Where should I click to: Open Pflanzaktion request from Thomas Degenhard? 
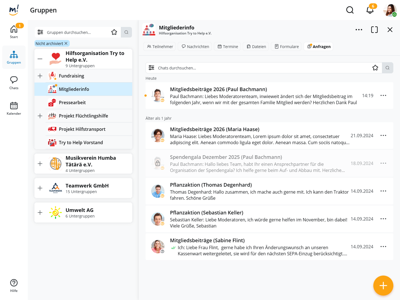point(258,191)
